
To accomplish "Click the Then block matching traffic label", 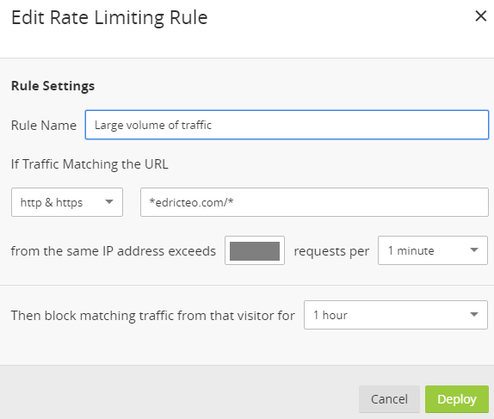I will (x=153, y=316).
